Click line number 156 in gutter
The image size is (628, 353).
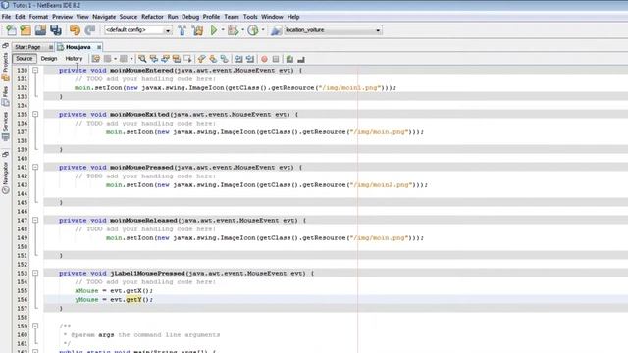click(x=22, y=299)
